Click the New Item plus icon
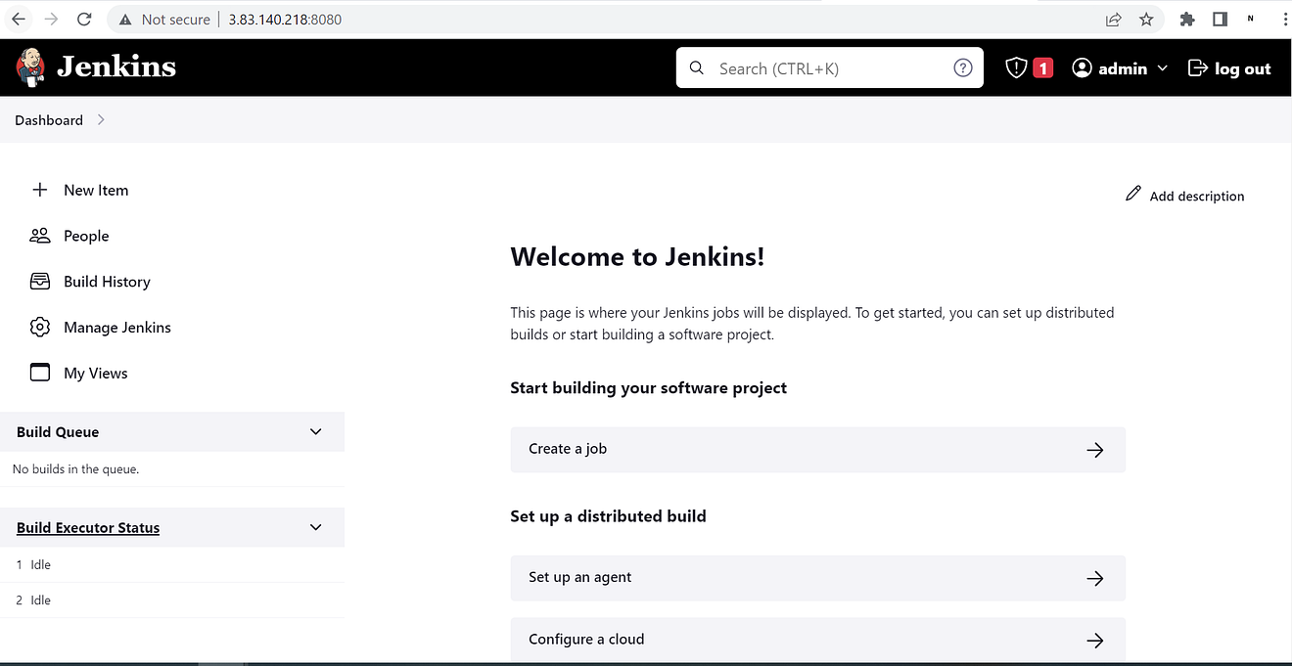This screenshot has height=666, width=1292. click(x=40, y=190)
